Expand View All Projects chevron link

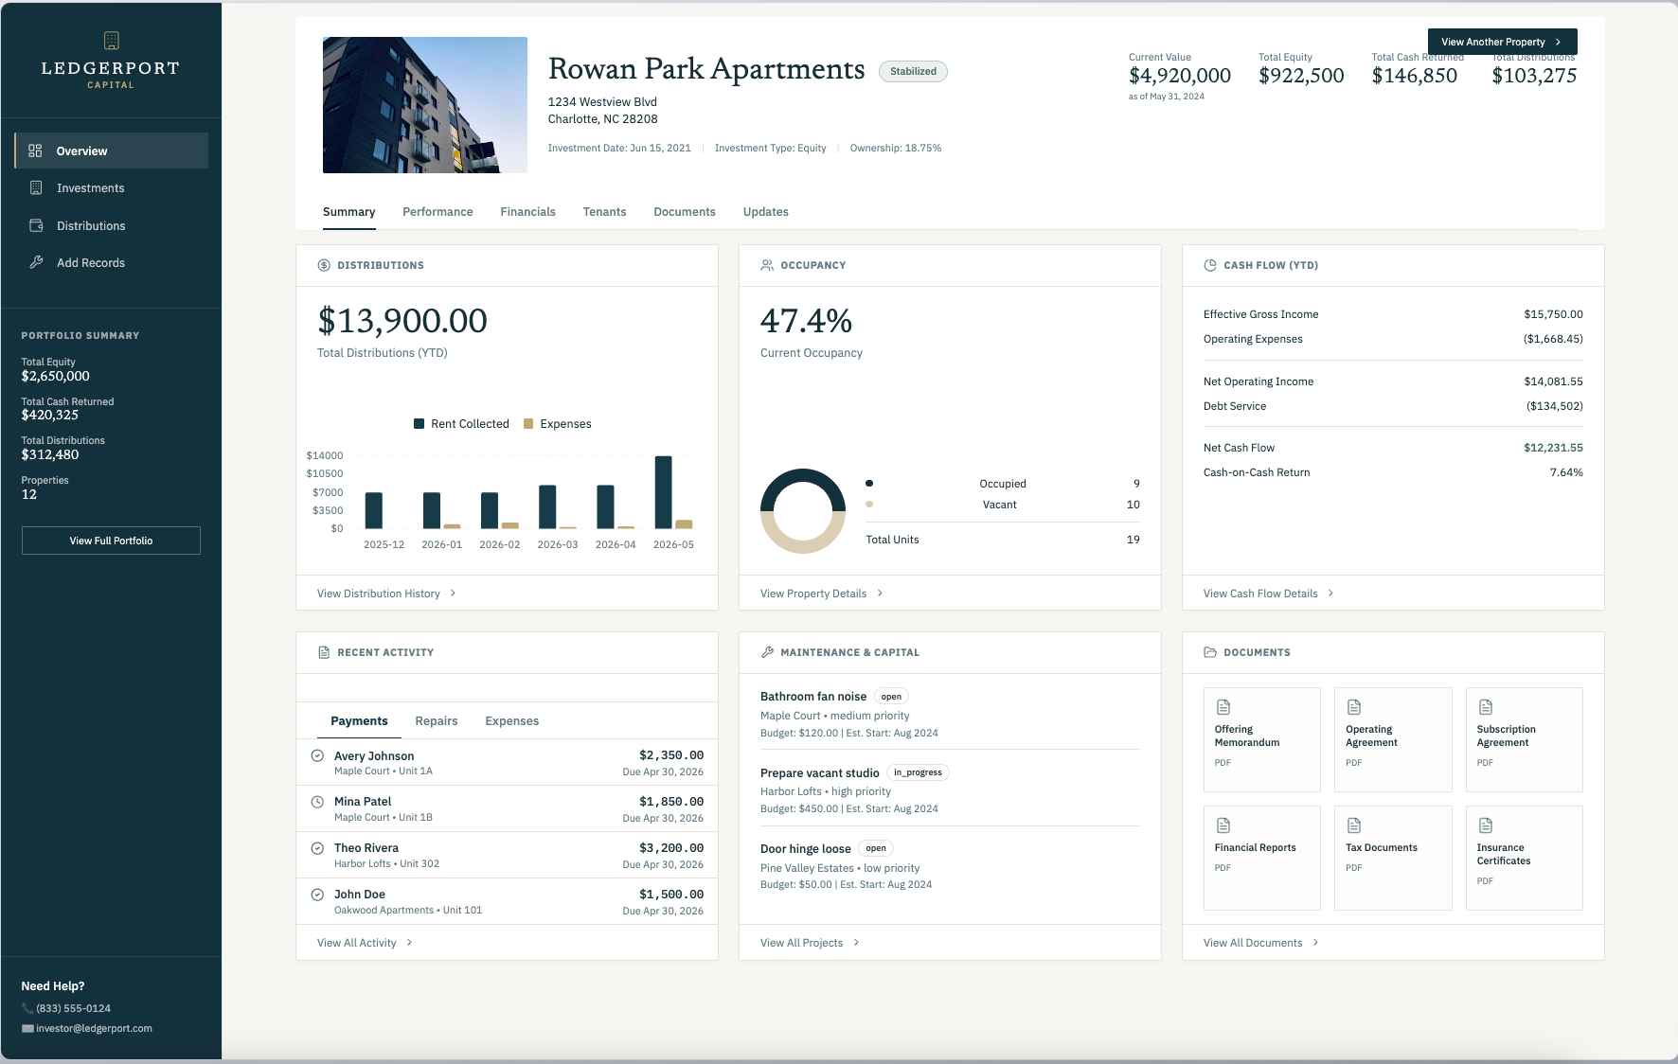coord(856,943)
